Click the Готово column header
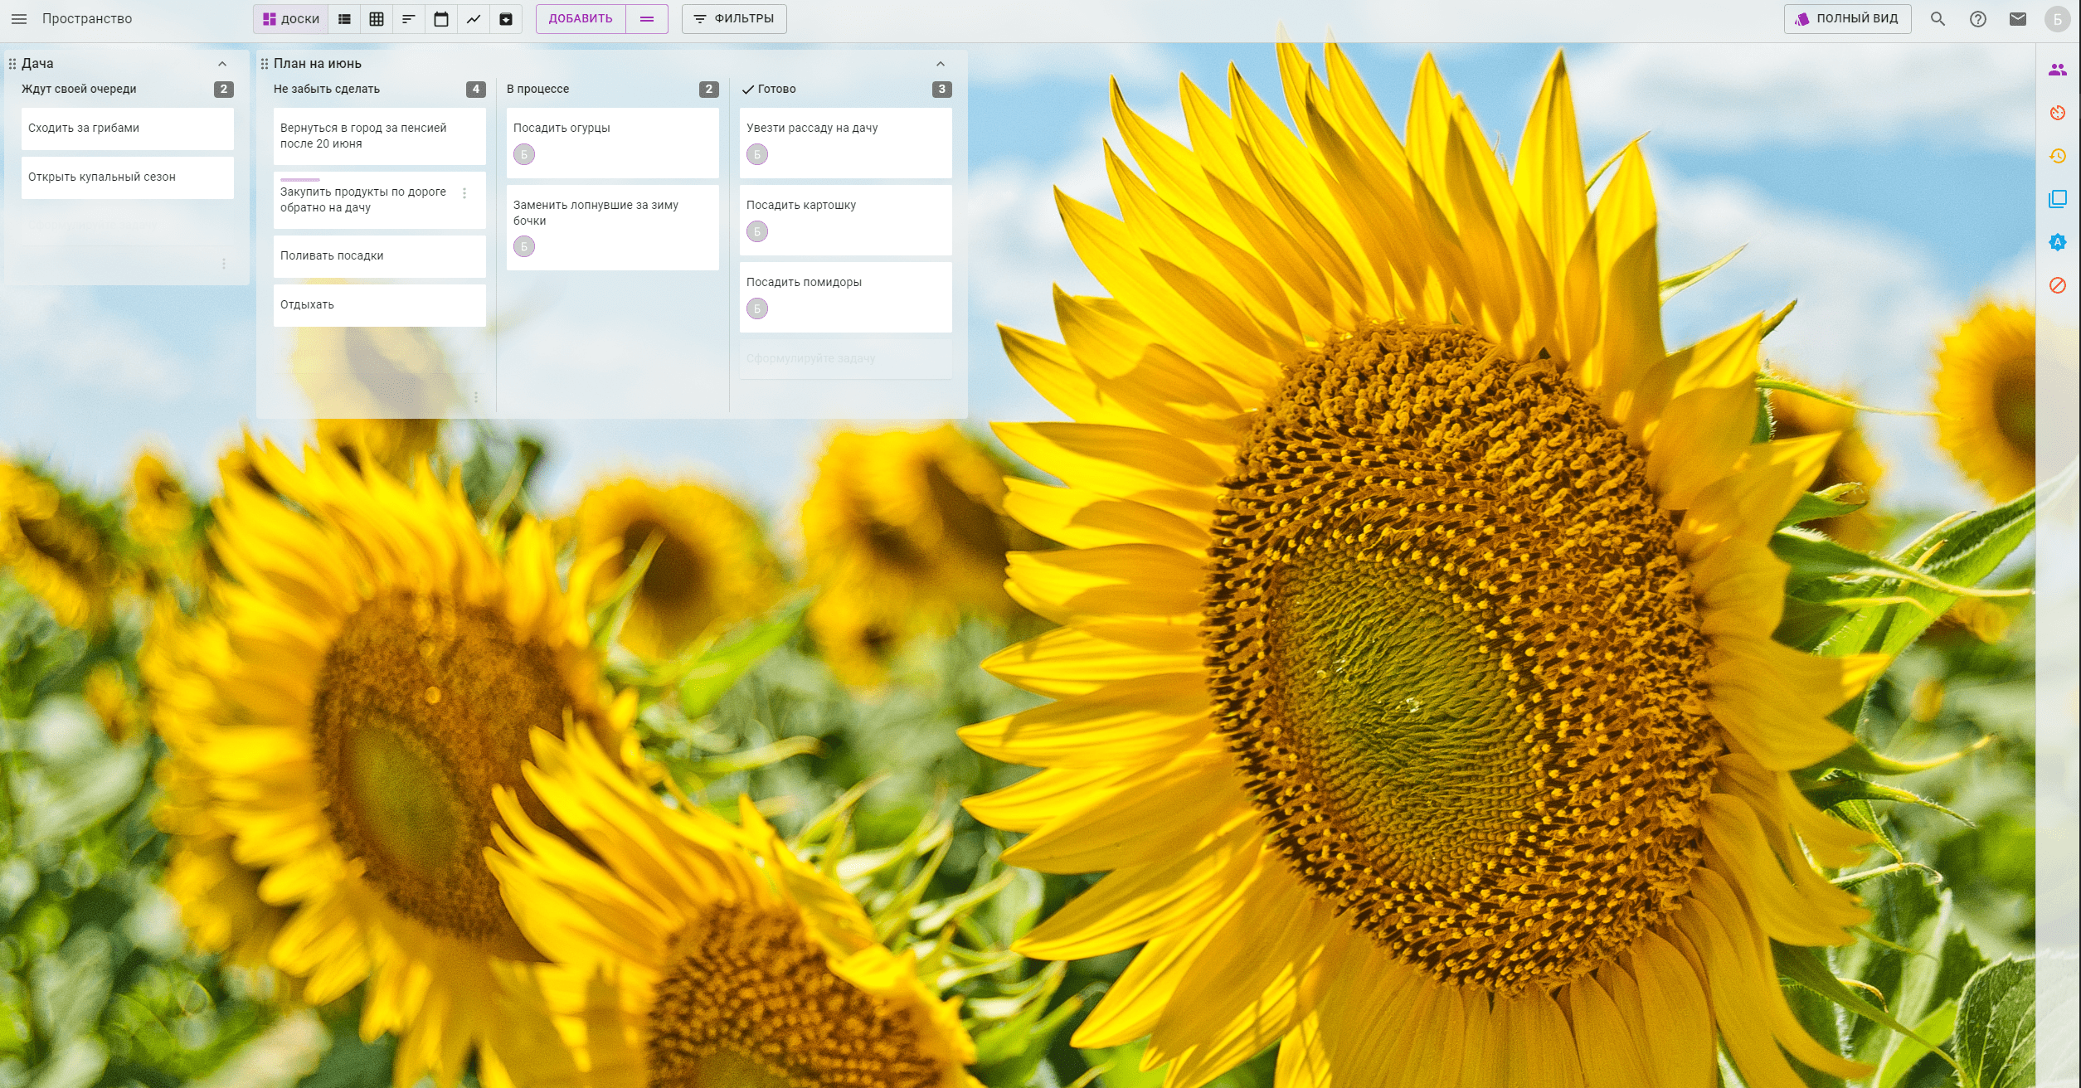This screenshot has width=2081, height=1088. pos(776,89)
